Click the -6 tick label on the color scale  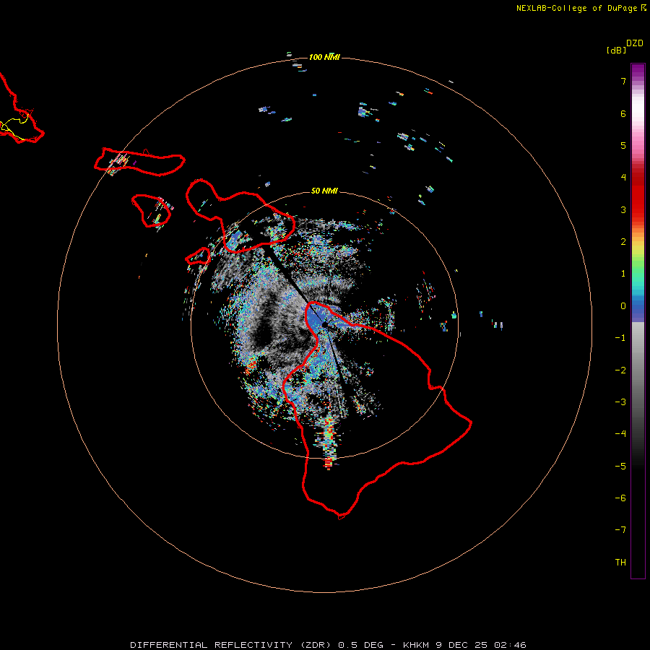coord(620,498)
